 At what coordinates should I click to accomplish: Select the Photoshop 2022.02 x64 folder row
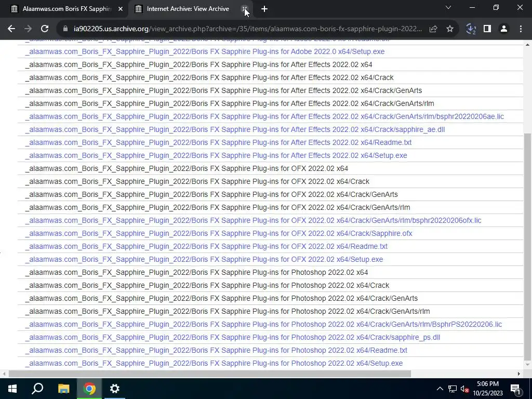(x=270, y=272)
